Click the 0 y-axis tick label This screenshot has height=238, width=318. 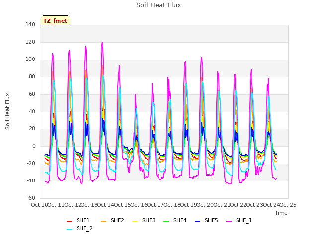click(x=34, y=146)
